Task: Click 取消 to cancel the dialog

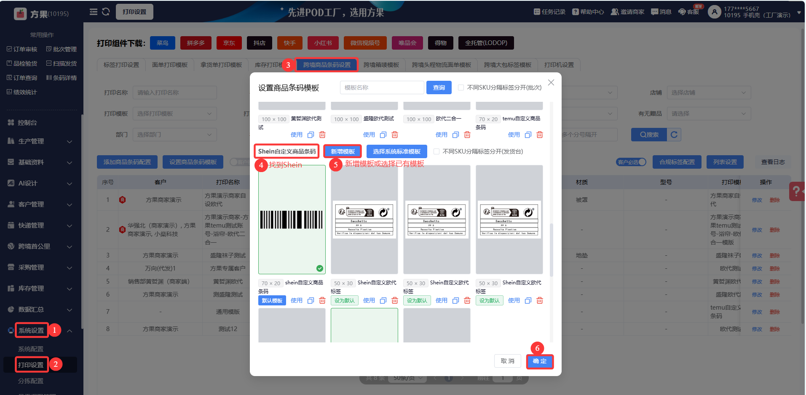Action: (x=508, y=361)
